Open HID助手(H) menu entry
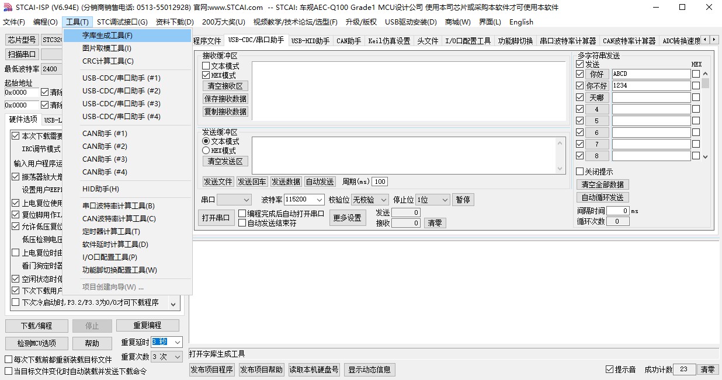Screen dimensions: 722x380 point(128,189)
